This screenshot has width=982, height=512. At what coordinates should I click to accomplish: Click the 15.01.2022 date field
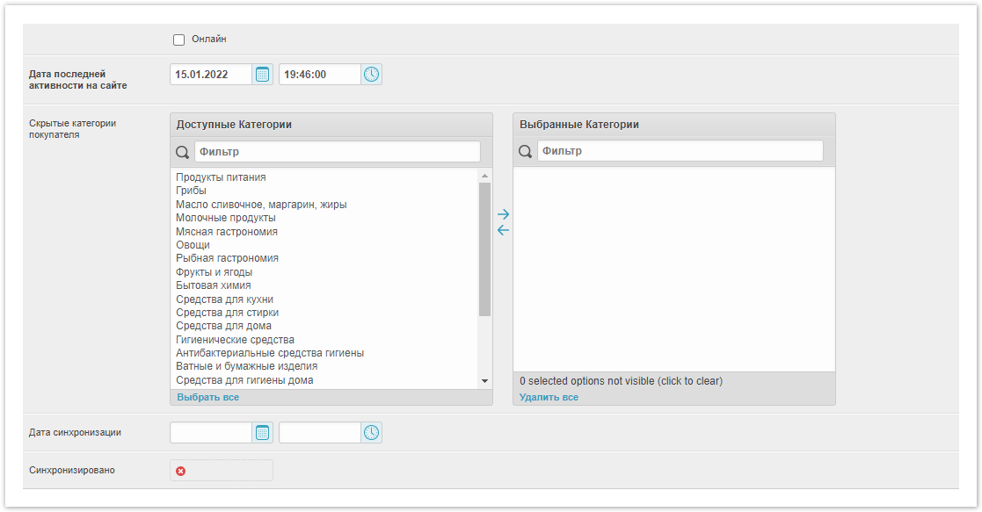tap(211, 75)
